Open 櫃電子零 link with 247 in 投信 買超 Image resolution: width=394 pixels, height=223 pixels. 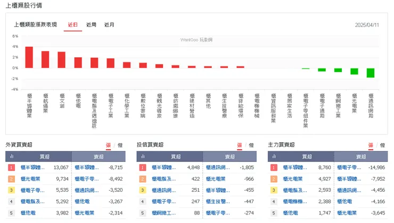164,201
